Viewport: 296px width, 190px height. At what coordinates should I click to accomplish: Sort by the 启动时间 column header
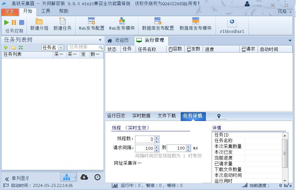click(x=275, y=49)
